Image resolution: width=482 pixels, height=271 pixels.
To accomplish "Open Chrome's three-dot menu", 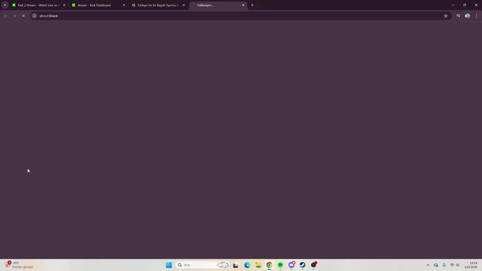I will 476,16.
